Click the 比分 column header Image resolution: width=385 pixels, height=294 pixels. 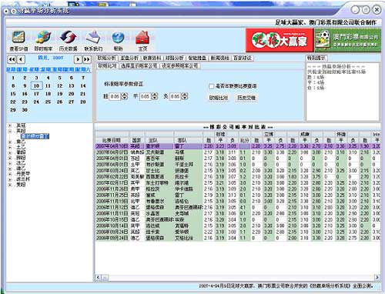[245, 140]
